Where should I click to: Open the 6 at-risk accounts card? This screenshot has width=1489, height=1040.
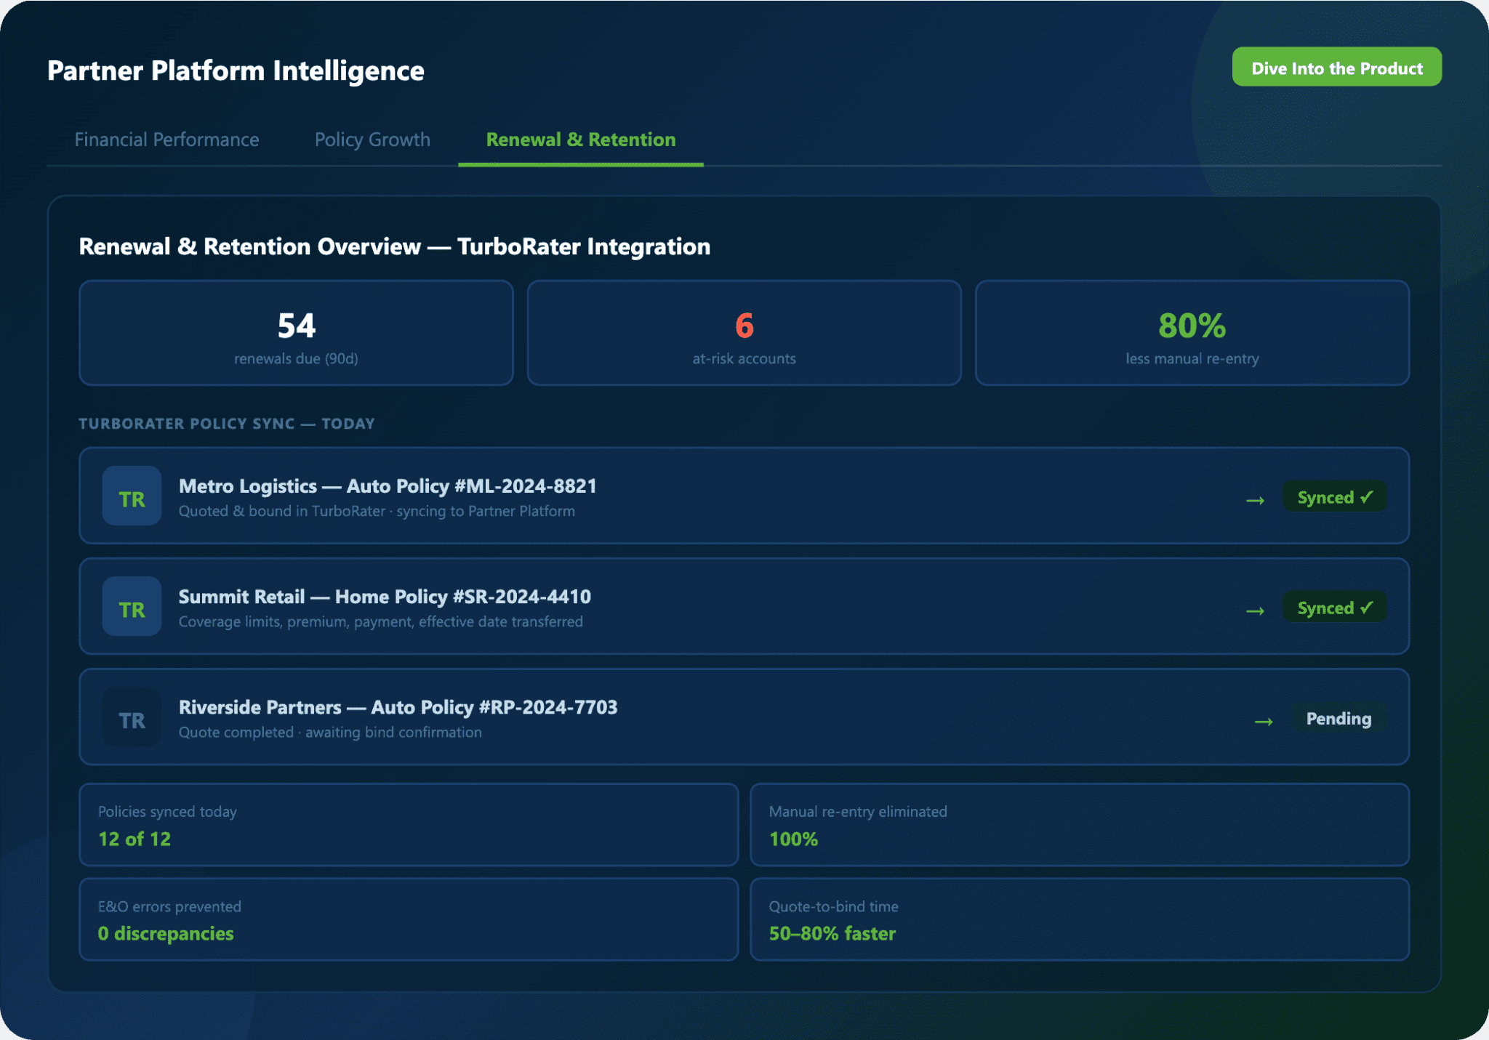click(x=744, y=333)
